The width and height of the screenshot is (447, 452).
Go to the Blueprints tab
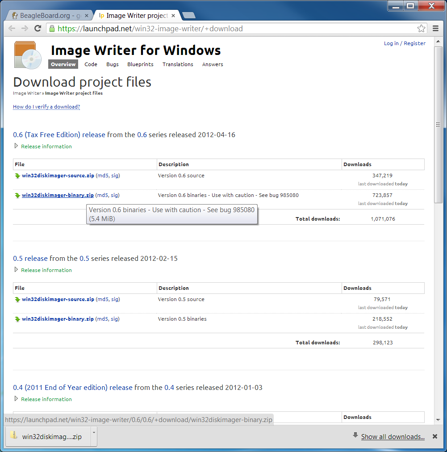click(x=140, y=64)
